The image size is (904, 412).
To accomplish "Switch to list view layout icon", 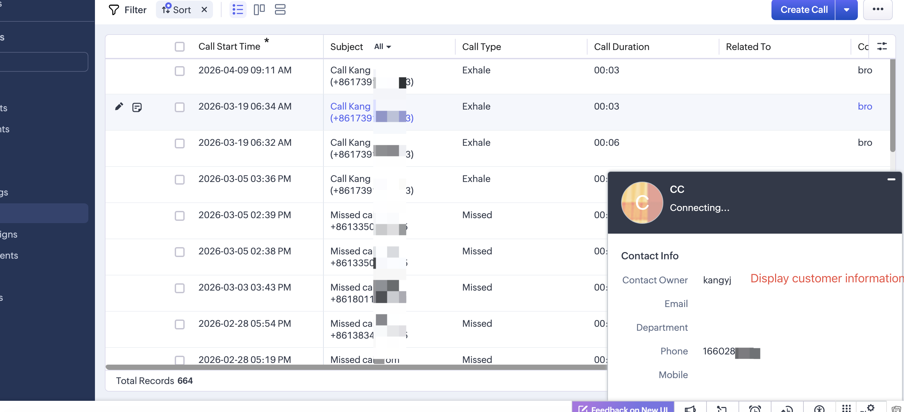I will click(238, 10).
